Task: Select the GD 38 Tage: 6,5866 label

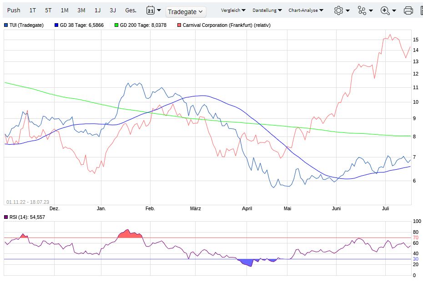Action: click(x=82, y=25)
